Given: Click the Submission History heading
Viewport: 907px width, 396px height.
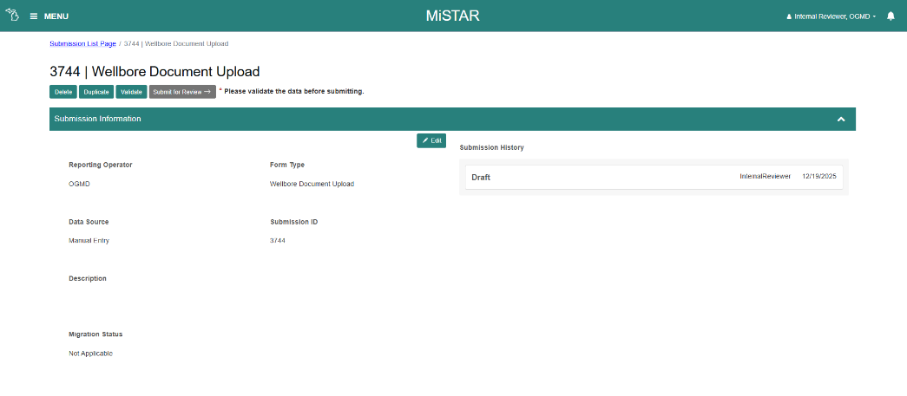Looking at the screenshot, I should [x=491, y=148].
